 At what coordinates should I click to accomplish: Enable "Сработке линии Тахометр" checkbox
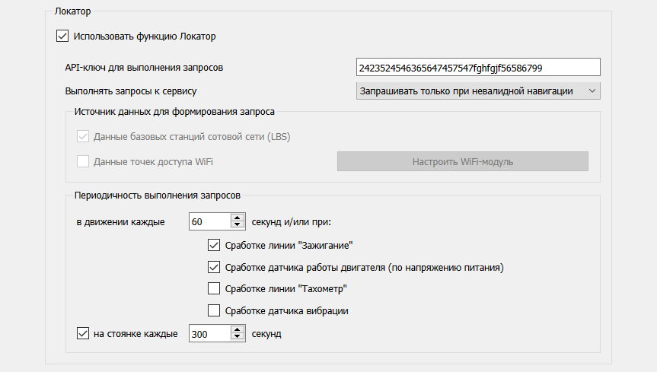[214, 289]
